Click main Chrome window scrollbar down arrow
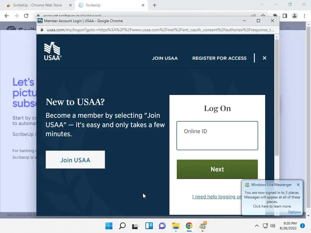Viewport: 311px width, 233px height. tap(308, 216)
